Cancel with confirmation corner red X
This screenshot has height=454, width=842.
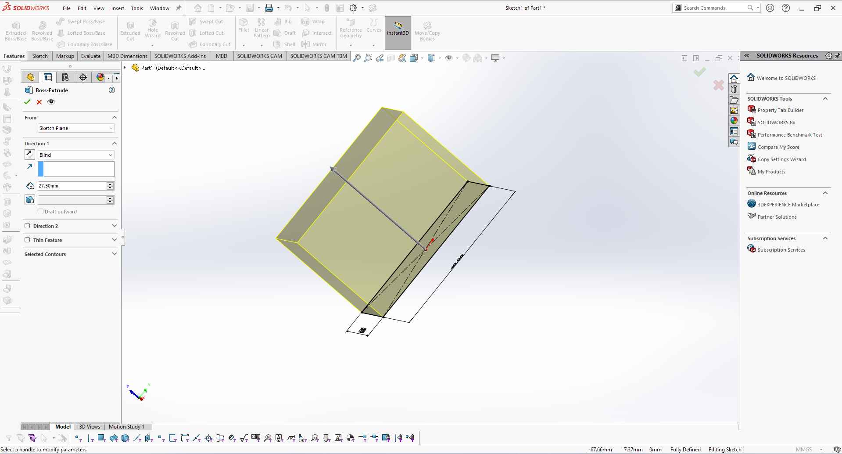click(x=719, y=85)
